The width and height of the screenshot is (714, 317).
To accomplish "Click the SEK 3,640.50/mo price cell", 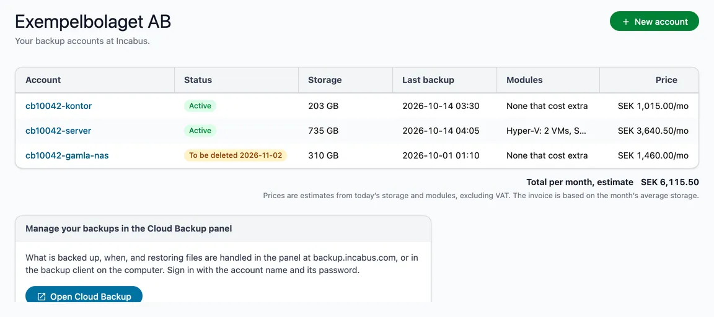I will point(653,131).
